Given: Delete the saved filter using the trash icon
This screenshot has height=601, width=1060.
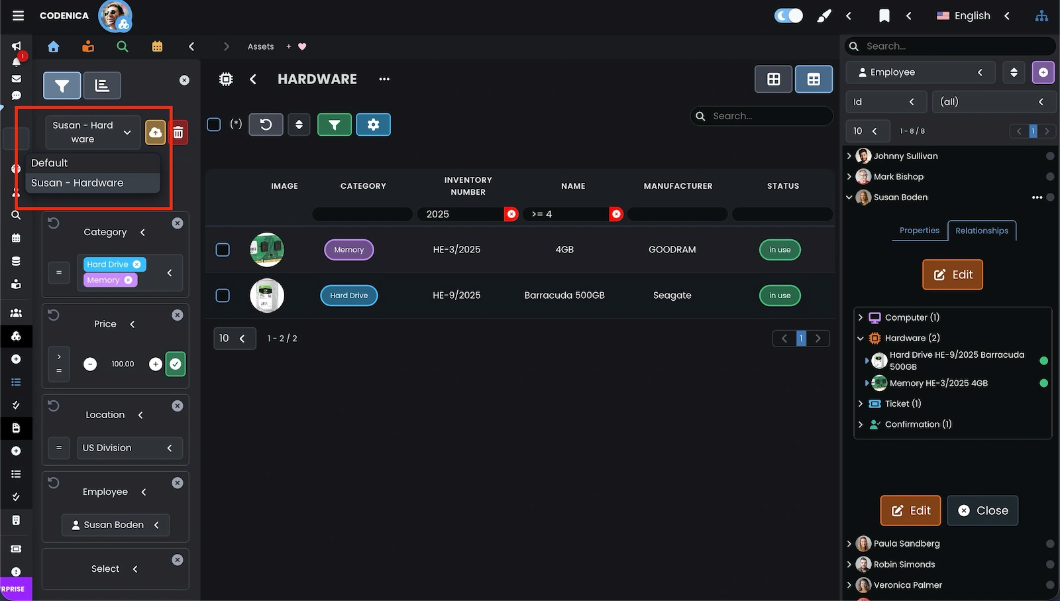Looking at the screenshot, I should (x=178, y=132).
